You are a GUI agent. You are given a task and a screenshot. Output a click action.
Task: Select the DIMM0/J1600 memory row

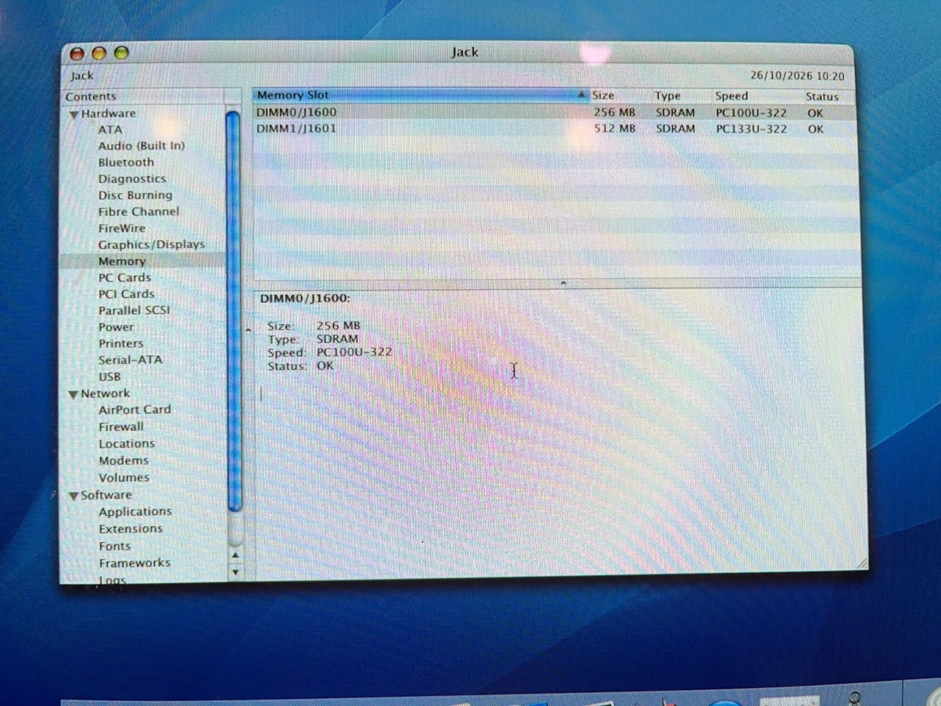pyautogui.click(x=555, y=112)
